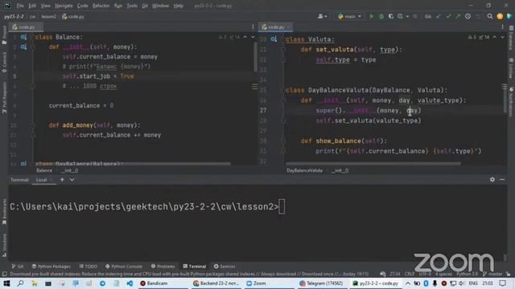Toggle the Pull Requests sidebar panel
The height and width of the screenshot is (289, 515).
4,97
